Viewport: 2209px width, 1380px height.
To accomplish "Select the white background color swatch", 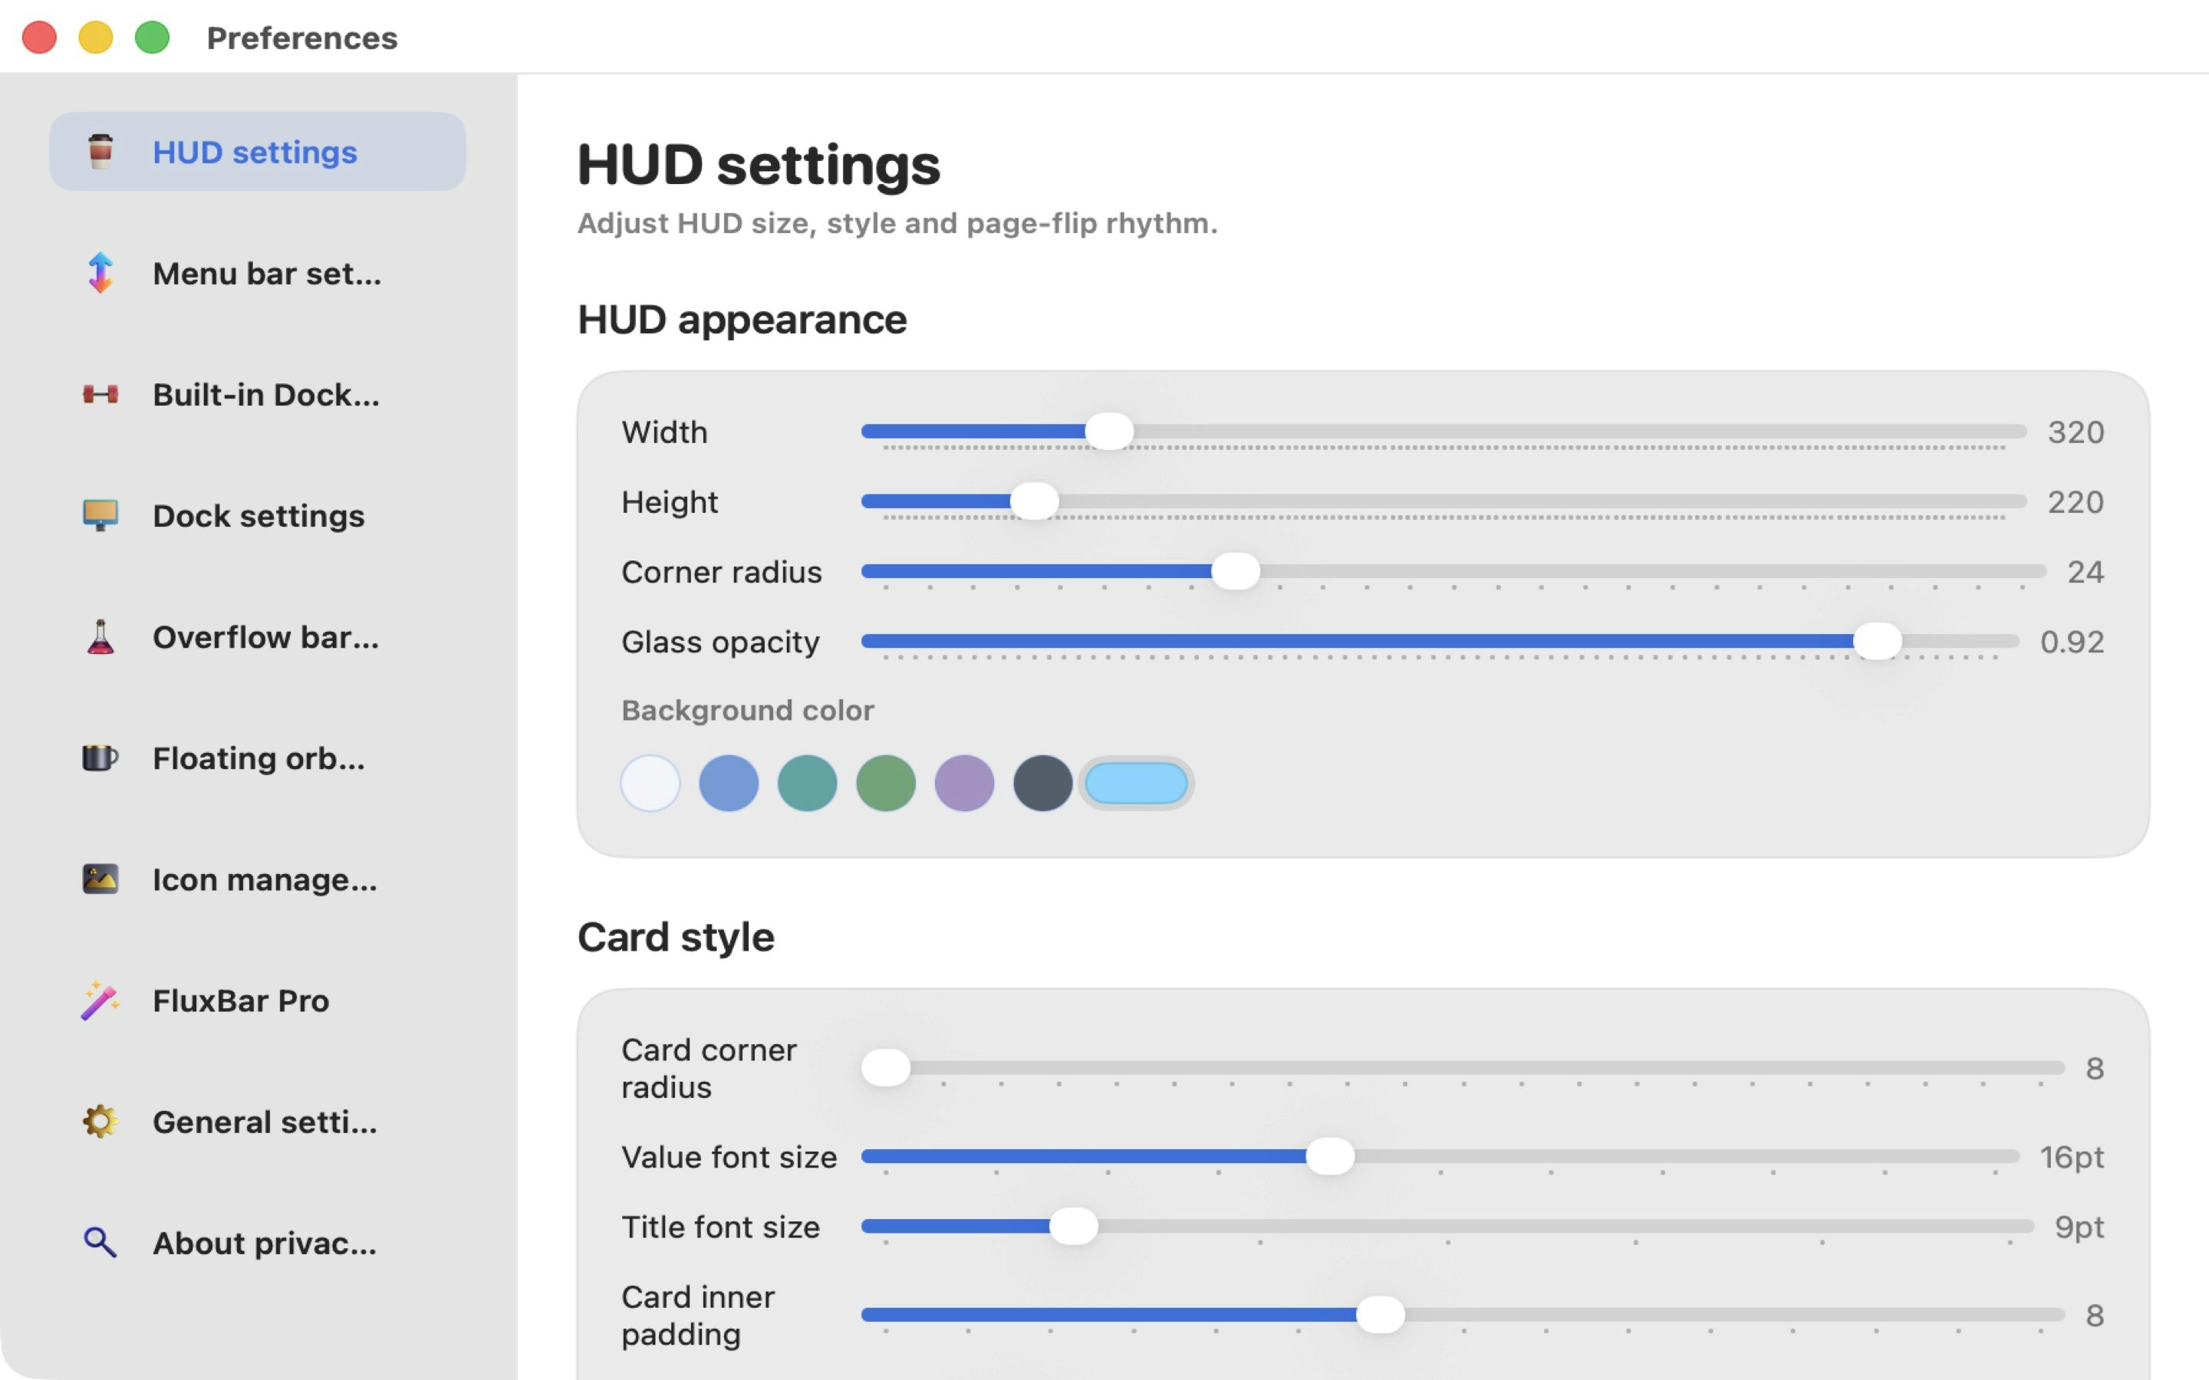I will point(650,783).
